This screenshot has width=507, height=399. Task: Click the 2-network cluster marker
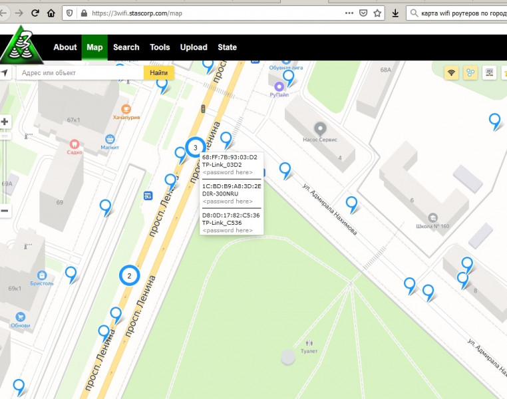(x=130, y=275)
